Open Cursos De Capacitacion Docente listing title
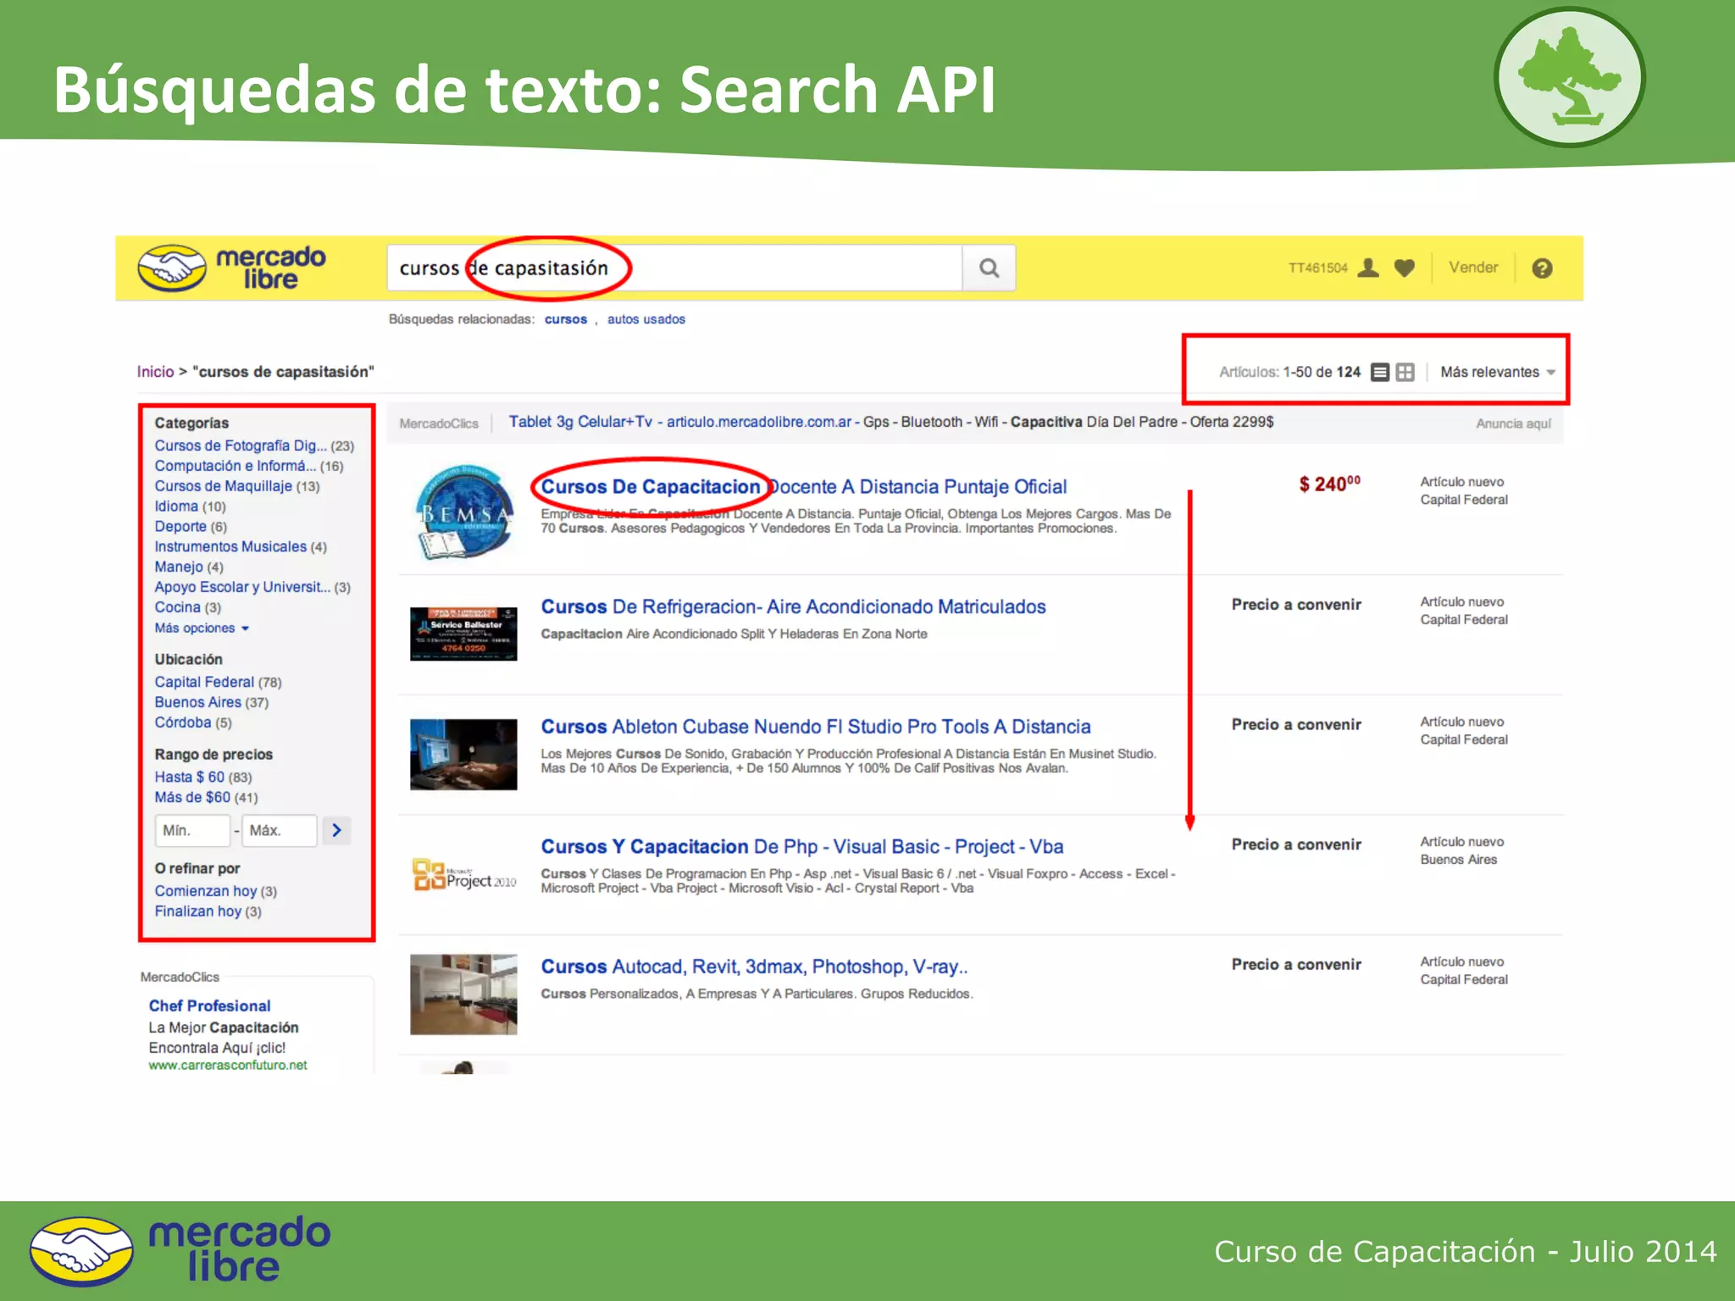Image resolution: width=1735 pixels, height=1301 pixels. point(804,487)
